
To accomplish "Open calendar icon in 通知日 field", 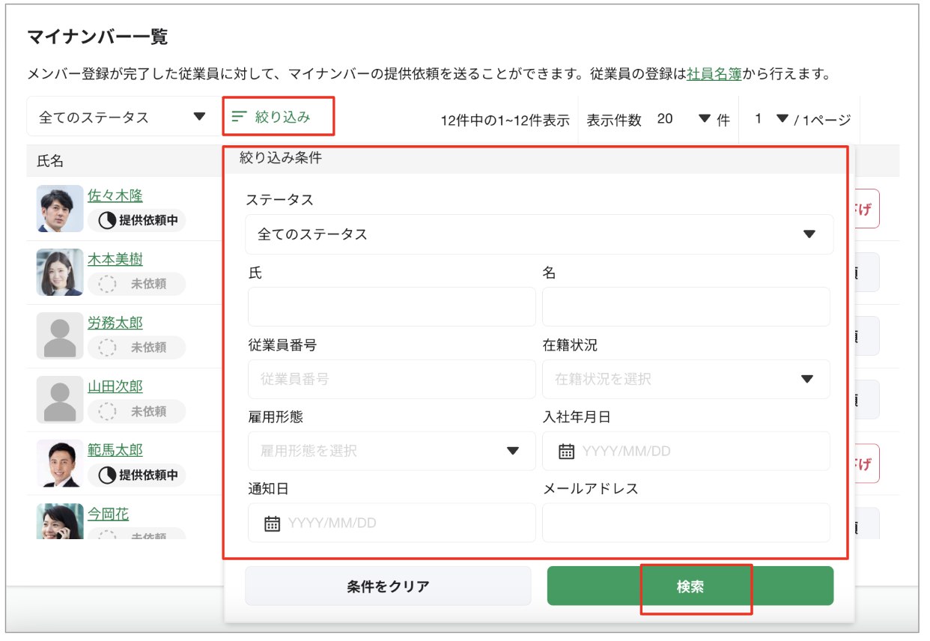I will point(273,523).
